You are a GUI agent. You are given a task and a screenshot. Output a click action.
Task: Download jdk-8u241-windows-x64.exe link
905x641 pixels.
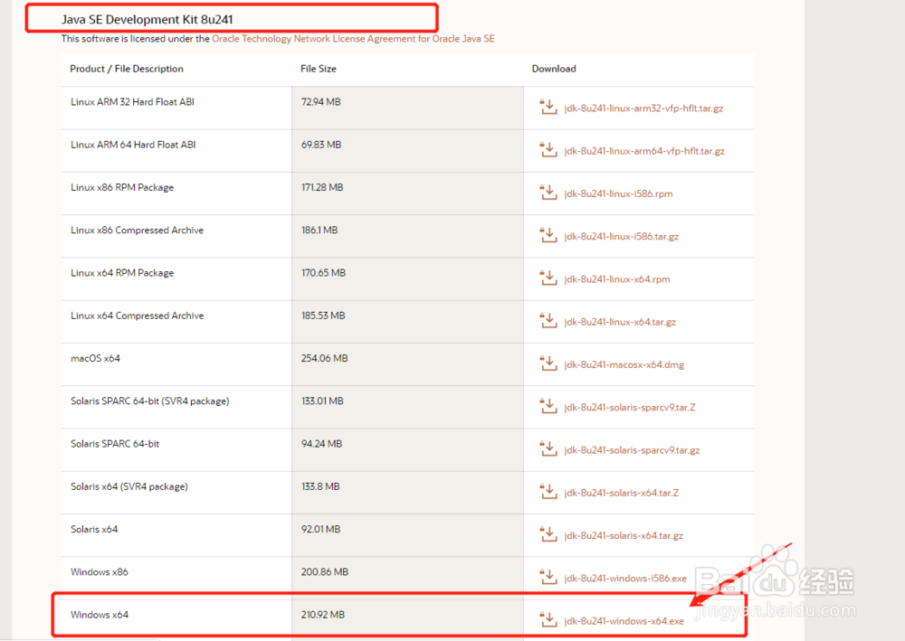pyautogui.click(x=624, y=621)
